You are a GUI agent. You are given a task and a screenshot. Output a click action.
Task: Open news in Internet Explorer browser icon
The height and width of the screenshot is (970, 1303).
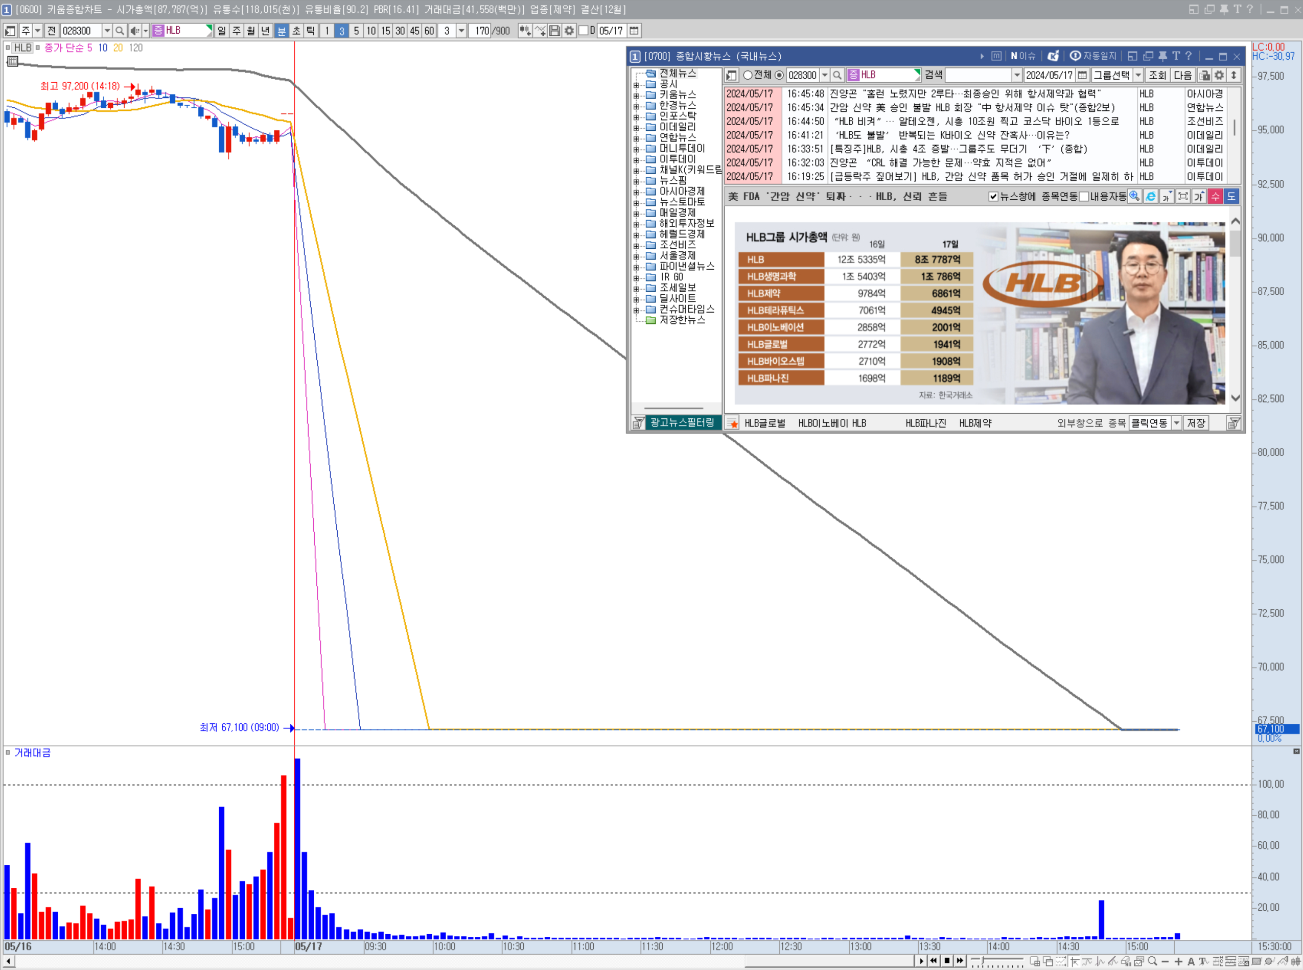click(1150, 197)
